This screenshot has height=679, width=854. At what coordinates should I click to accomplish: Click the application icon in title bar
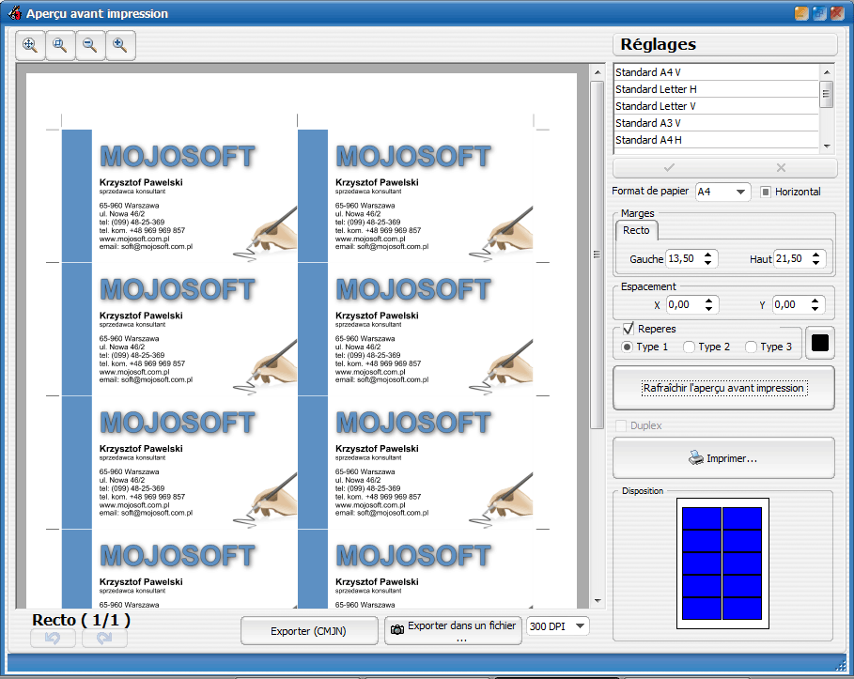click(15, 12)
